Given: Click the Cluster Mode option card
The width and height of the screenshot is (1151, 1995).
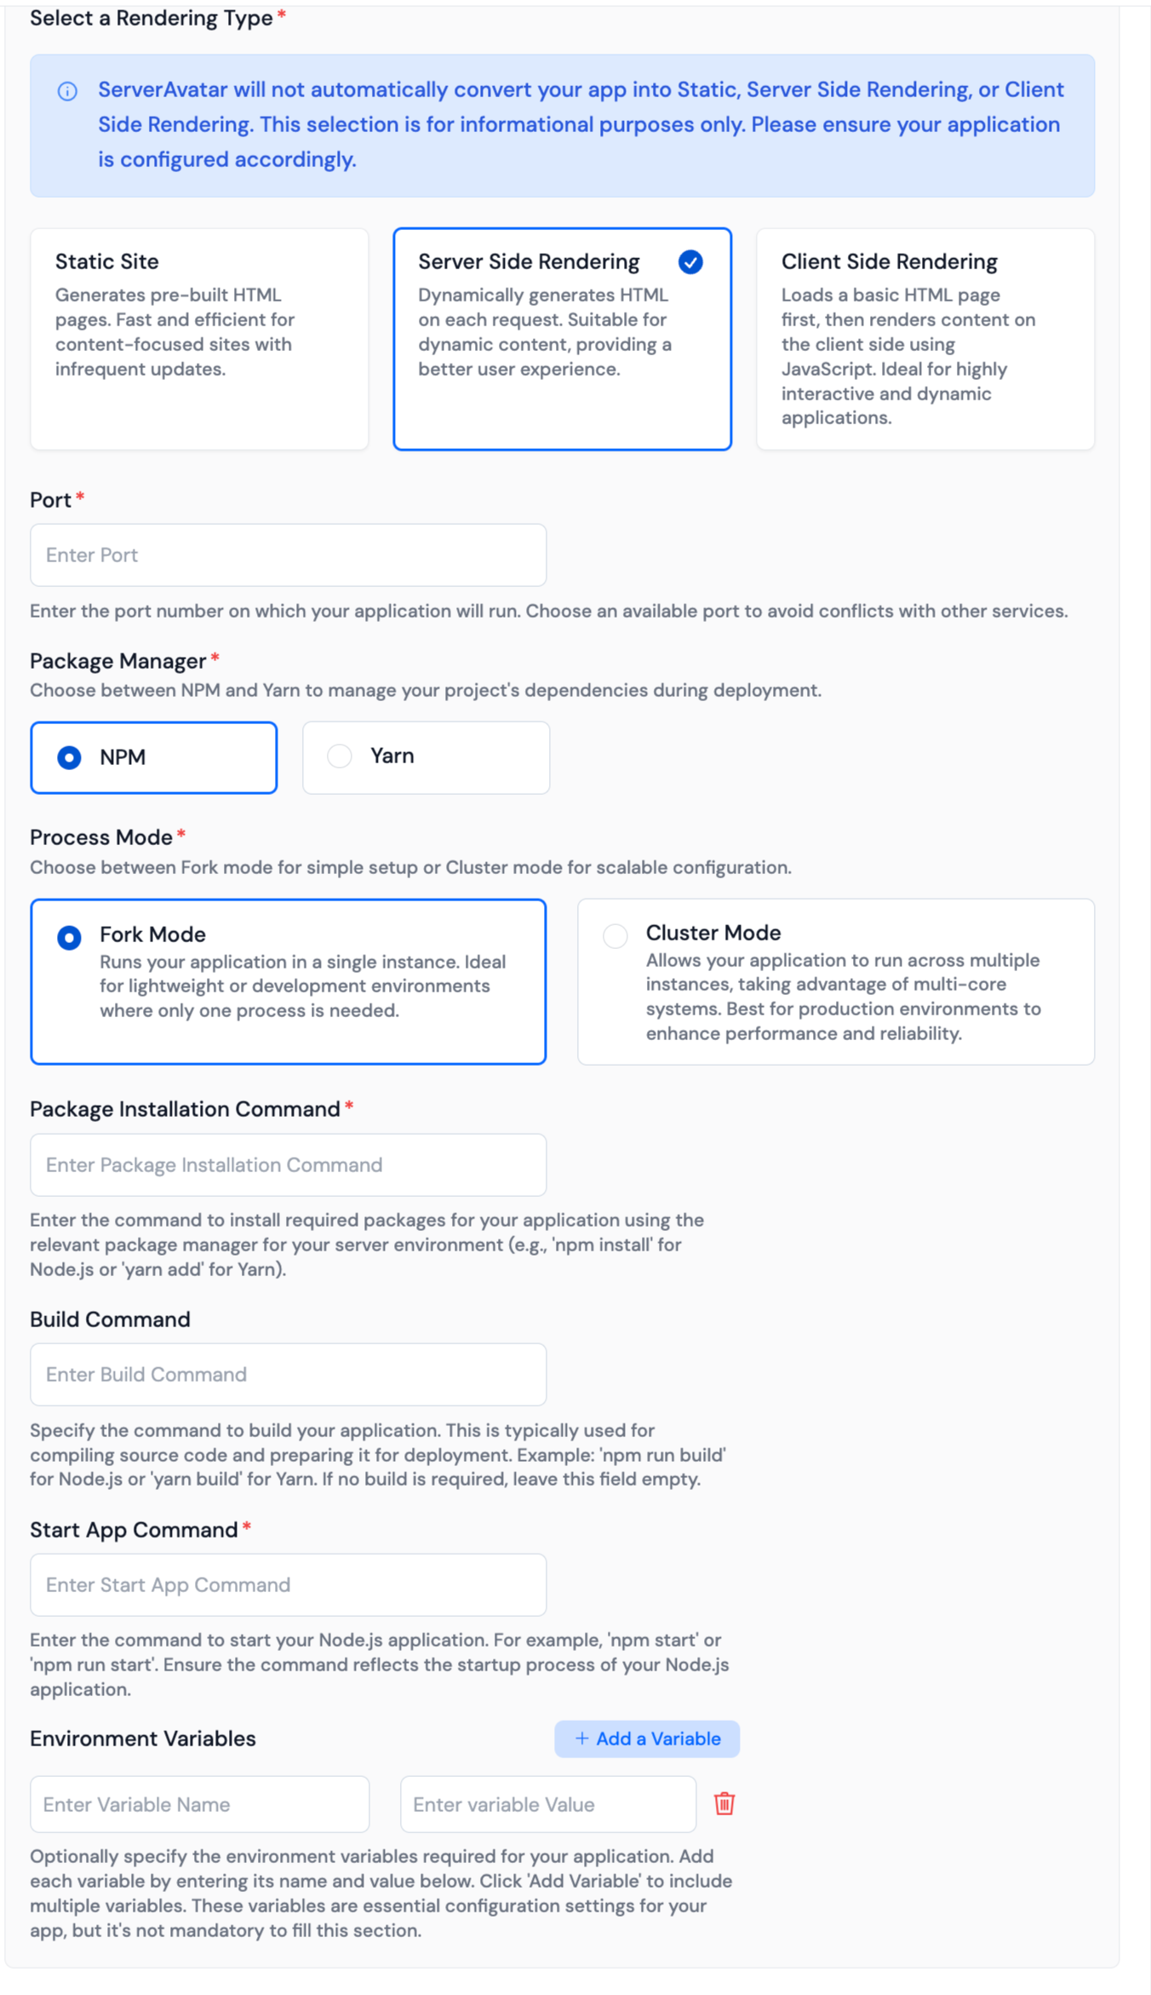Looking at the screenshot, I should (x=835, y=980).
